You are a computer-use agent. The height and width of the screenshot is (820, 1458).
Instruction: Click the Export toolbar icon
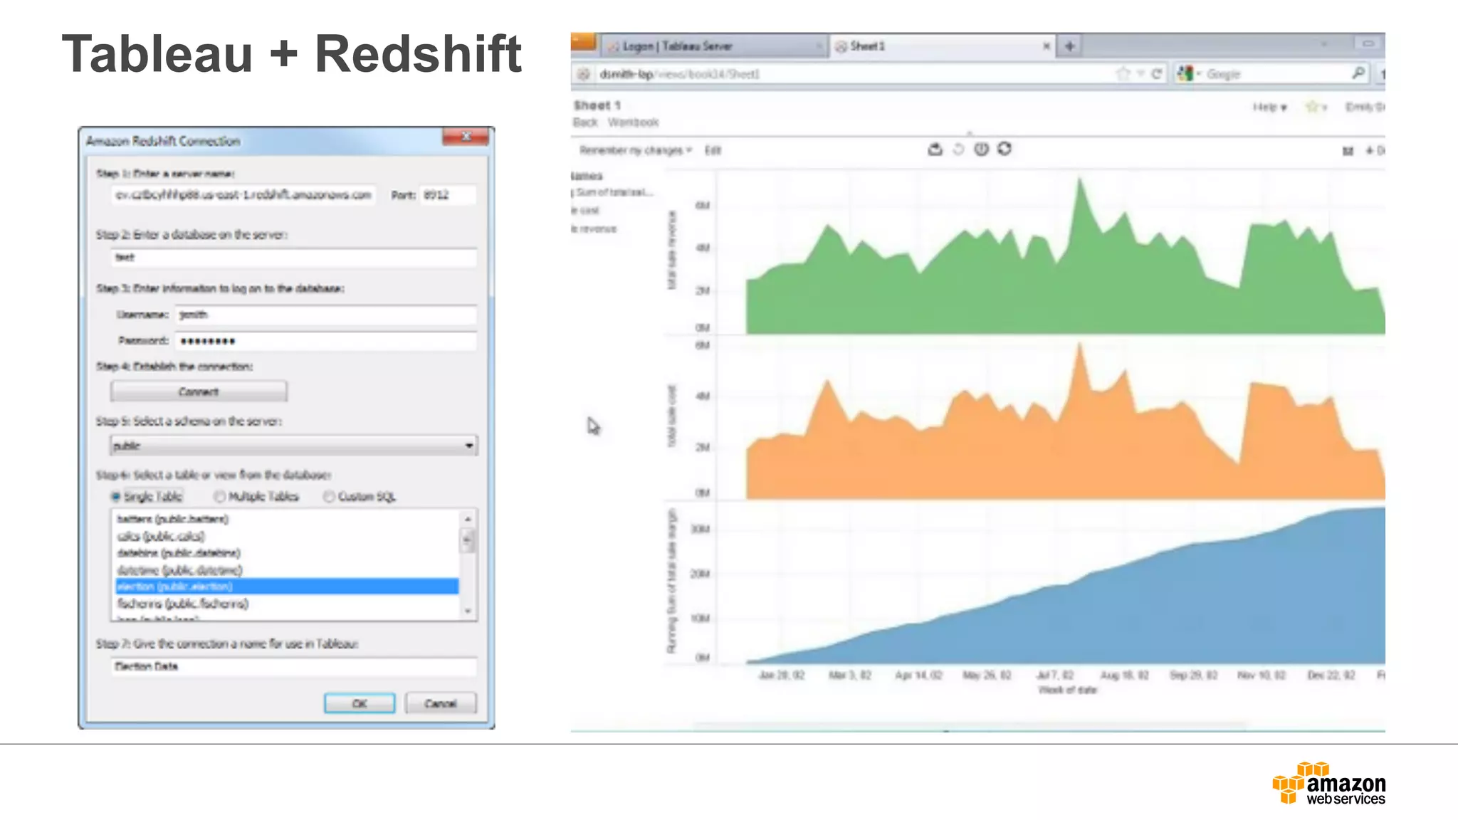pos(935,149)
